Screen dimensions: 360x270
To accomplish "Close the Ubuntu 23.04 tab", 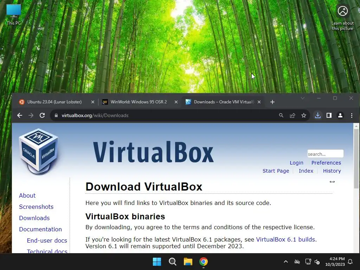I will click(x=93, y=102).
